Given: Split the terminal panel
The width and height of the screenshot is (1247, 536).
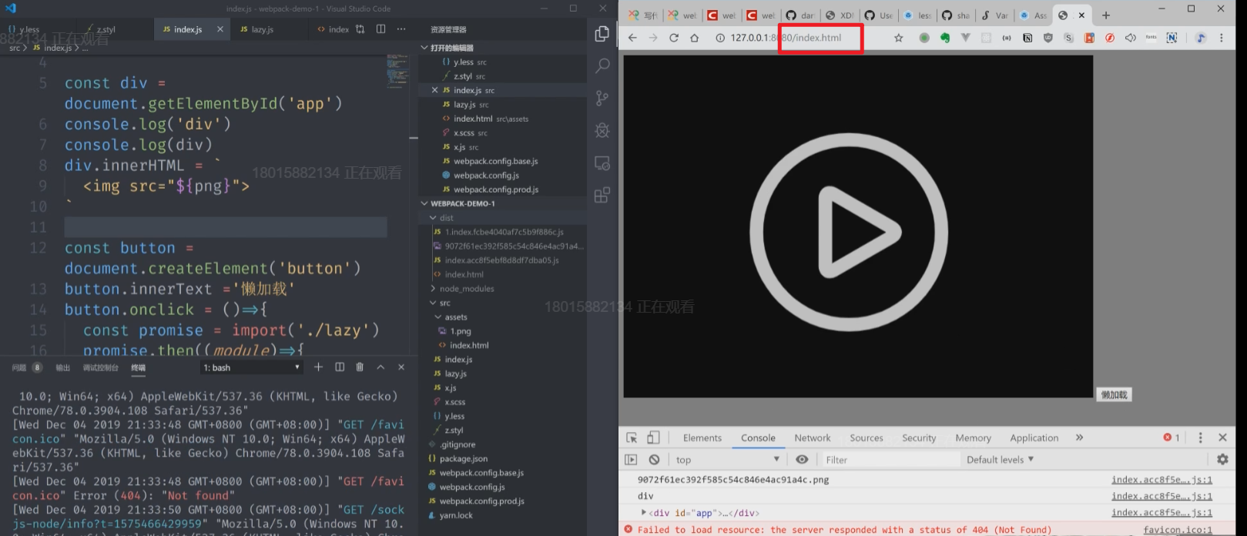Looking at the screenshot, I should 340,367.
